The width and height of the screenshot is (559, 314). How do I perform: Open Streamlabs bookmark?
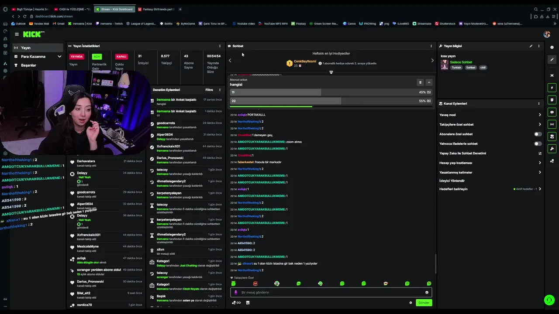coord(422,24)
